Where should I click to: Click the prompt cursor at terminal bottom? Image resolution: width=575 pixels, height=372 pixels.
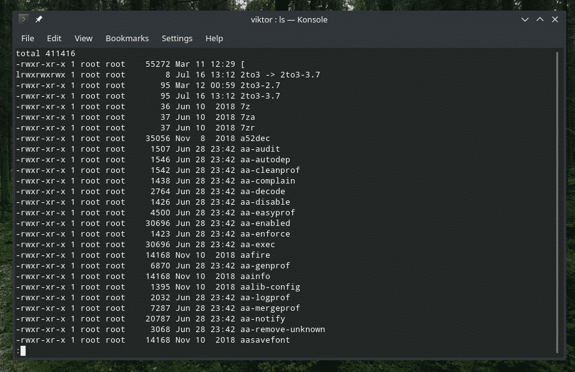coord(23,351)
